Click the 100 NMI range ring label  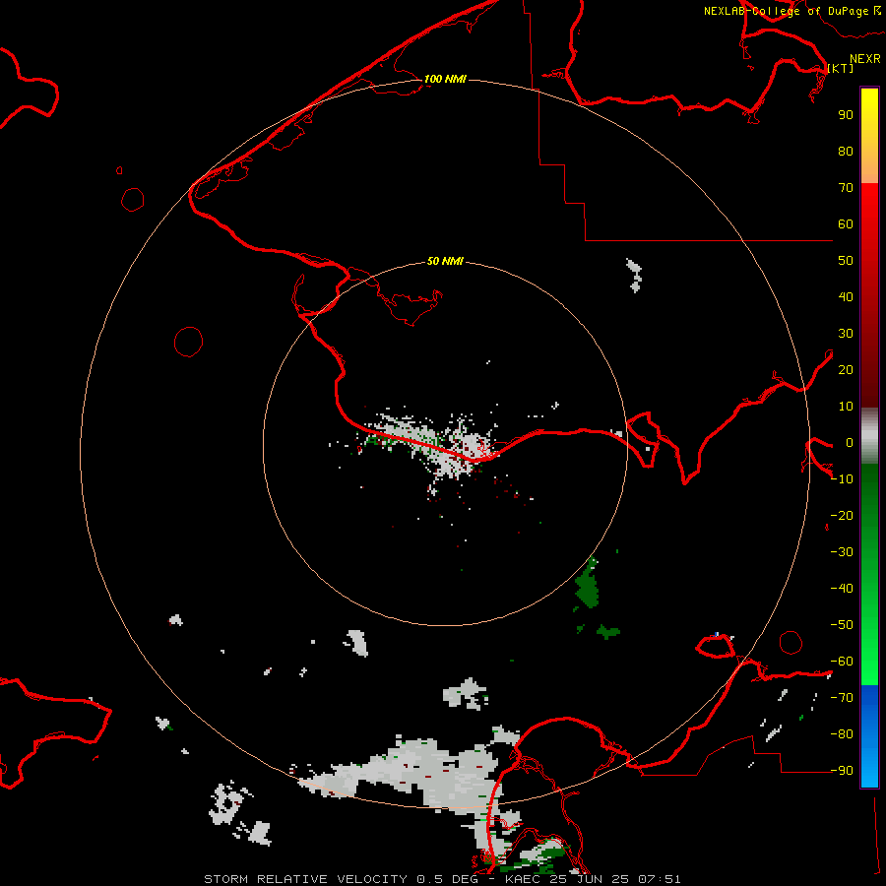coord(445,79)
